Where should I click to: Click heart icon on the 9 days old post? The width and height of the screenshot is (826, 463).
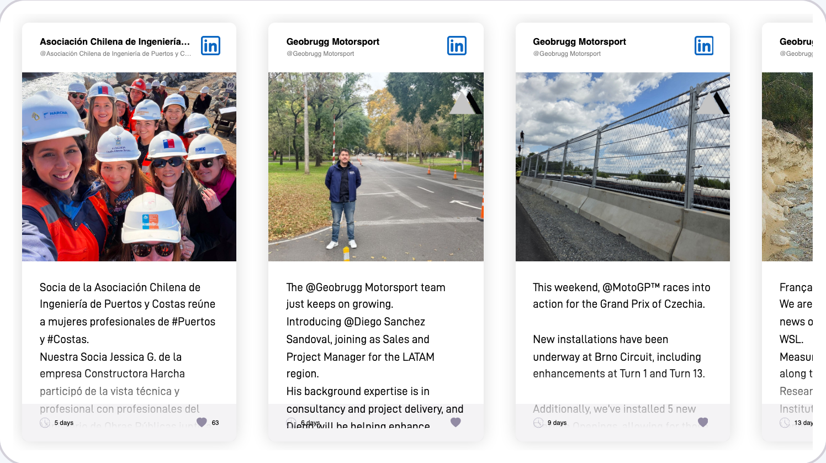click(703, 422)
